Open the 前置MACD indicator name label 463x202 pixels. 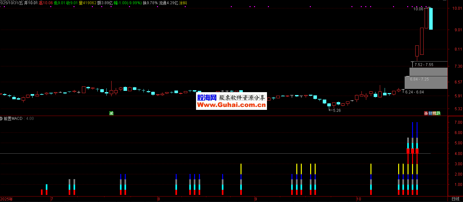[13, 119]
